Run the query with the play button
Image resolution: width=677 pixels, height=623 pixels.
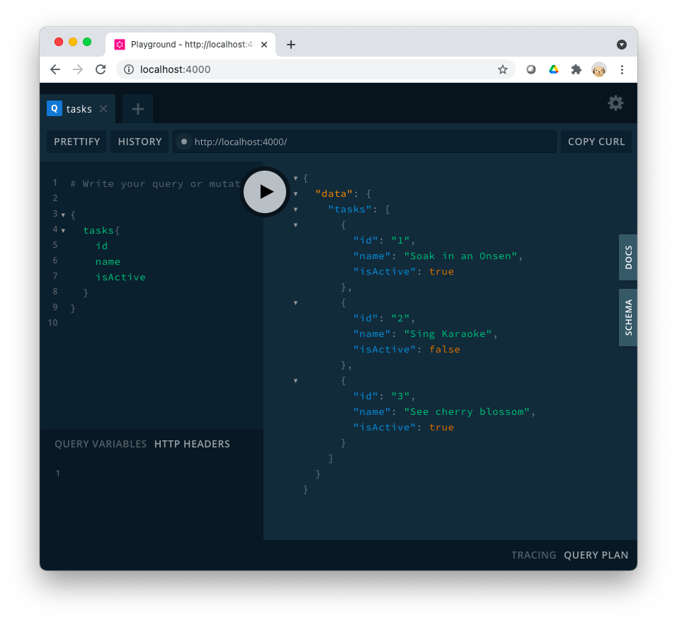(x=265, y=191)
